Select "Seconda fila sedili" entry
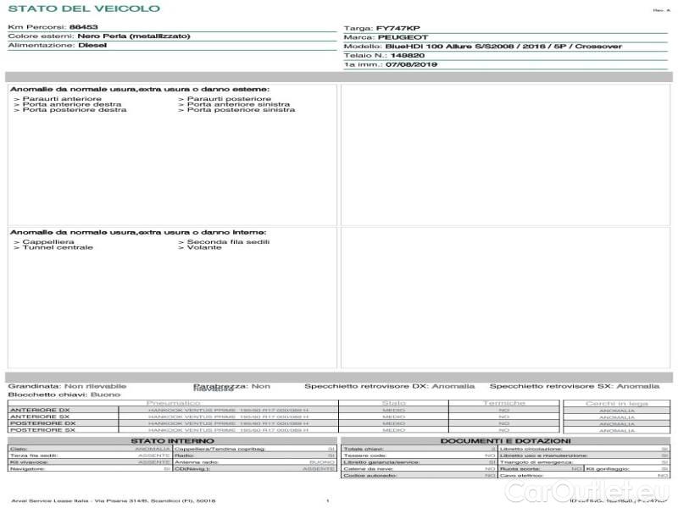678x508 pixels. (x=228, y=242)
